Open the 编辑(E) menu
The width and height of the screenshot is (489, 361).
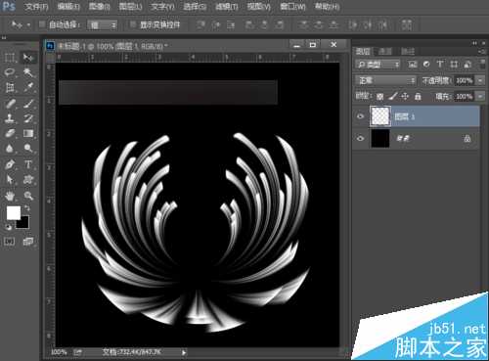68,7
